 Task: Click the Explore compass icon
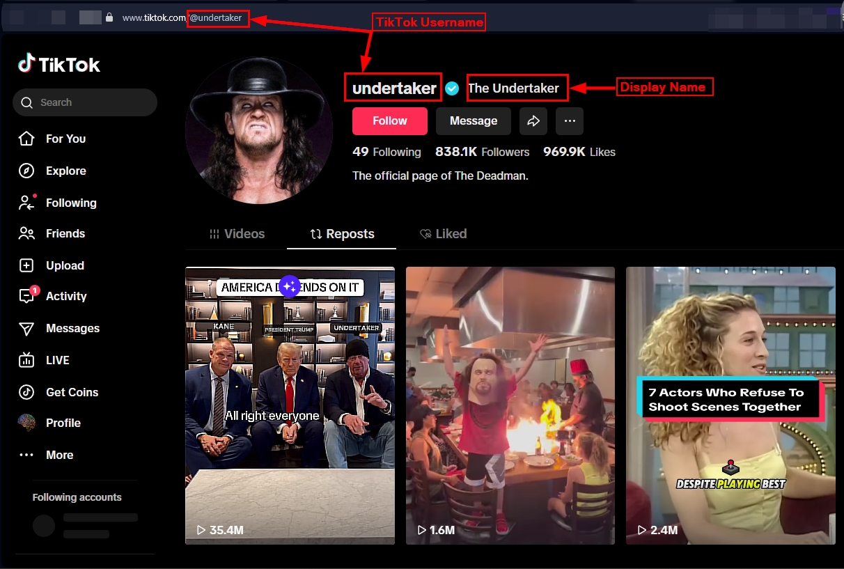[x=26, y=171]
